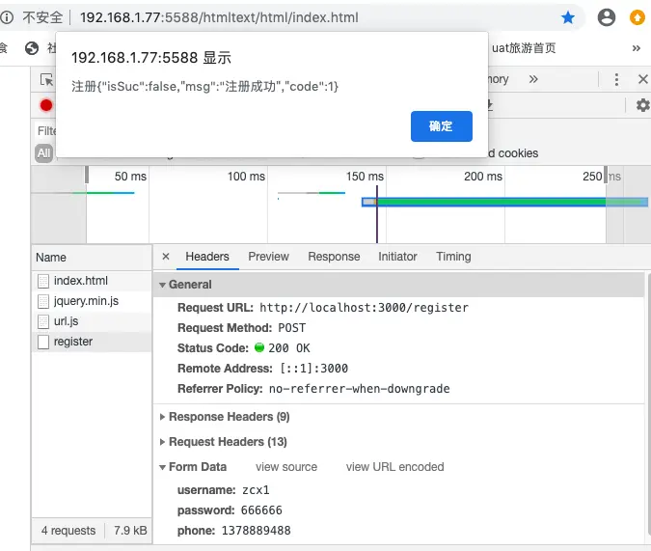
Task: Switch to the Headers tab
Action: (x=207, y=257)
